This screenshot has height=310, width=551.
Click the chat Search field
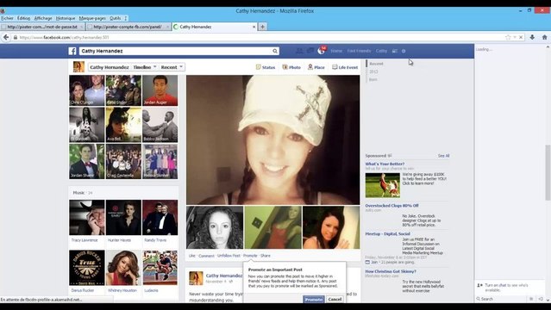501,299
